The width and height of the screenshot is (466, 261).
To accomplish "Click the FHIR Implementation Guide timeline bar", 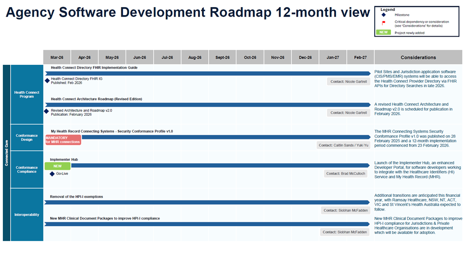I will coord(208,73).
